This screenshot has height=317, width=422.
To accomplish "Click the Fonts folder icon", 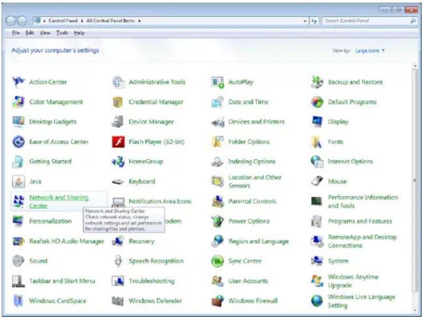I will pyautogui.click(x=317, y=142).
